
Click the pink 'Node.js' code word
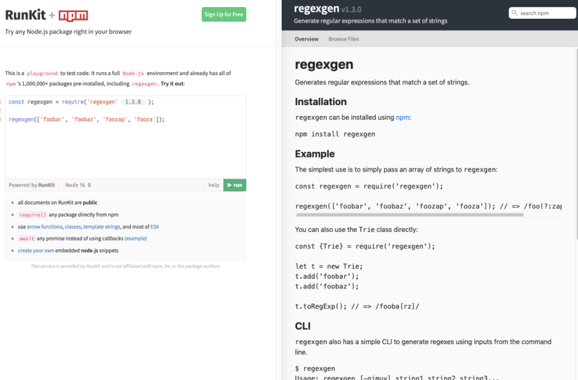coord(133,73)
